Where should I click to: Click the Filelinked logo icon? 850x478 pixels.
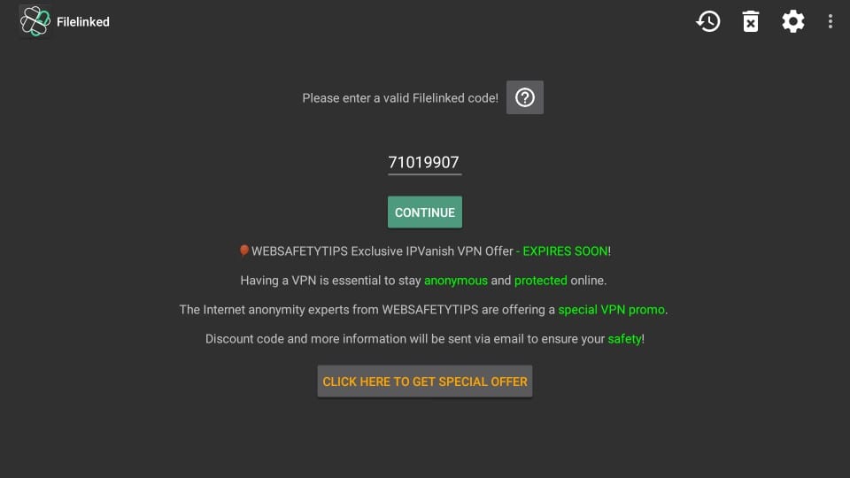click(35, 21)
